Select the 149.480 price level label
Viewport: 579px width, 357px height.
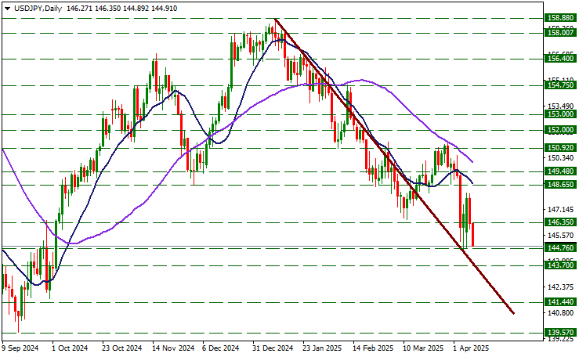point(560,171)
